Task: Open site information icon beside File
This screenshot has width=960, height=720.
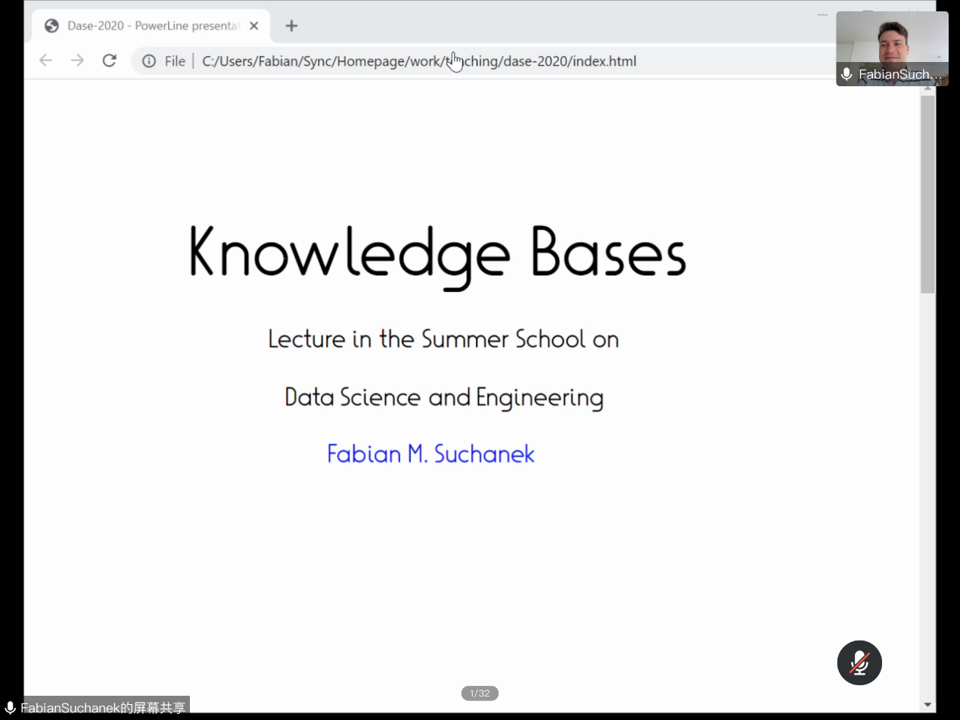Action: tap(149, 61)
